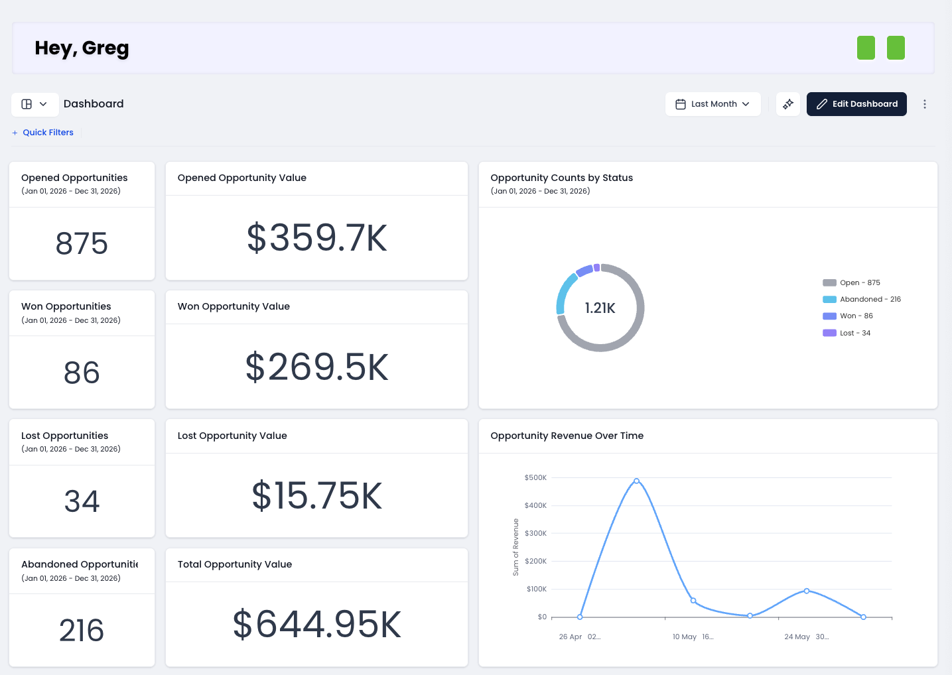
Task: Click the 1.21K total in donut center
Action: (600, 308)
